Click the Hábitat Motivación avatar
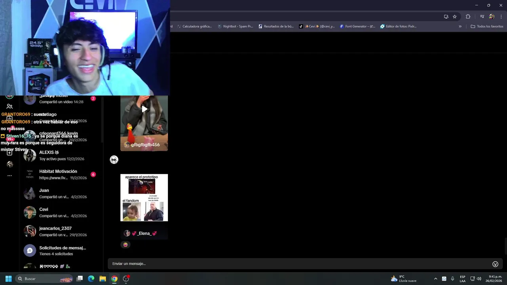The height and width of the screenshot is (285, 507). pyautogui.click(x=30, y=175)
